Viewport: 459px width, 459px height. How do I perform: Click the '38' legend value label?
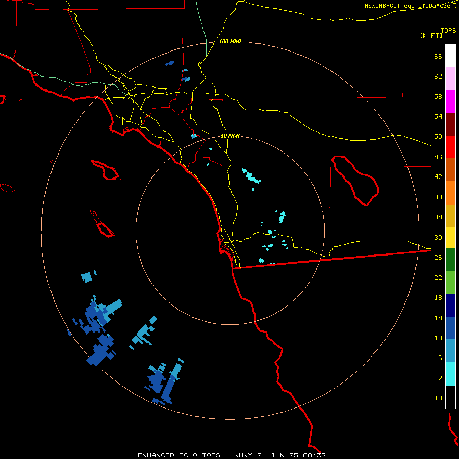click(x=438, y=197)
